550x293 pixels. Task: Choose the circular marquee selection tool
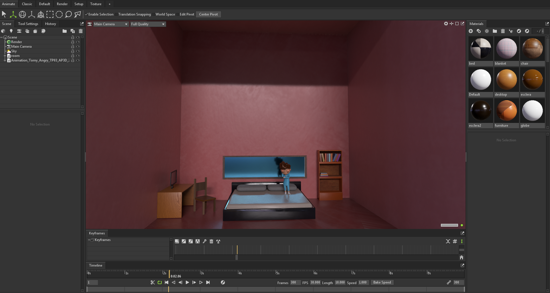click(59, 14)
